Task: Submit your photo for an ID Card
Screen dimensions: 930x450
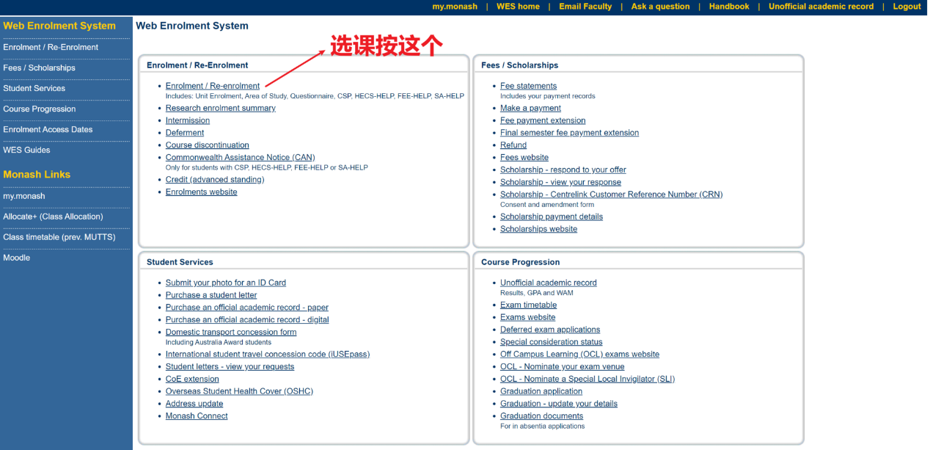Action: pos(226,282)
